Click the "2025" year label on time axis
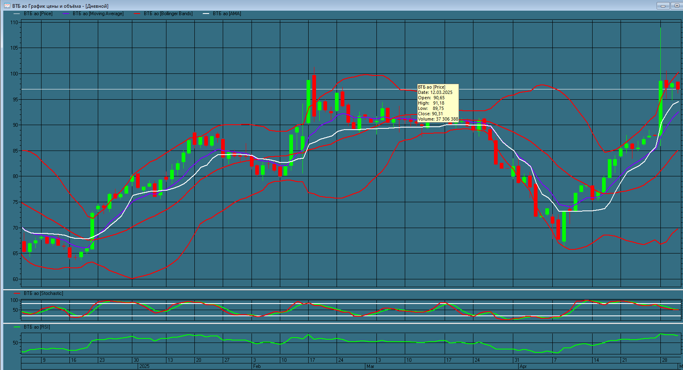Image resolution: width=683 pixels, height=370 pixels. [x=144, y=366]
